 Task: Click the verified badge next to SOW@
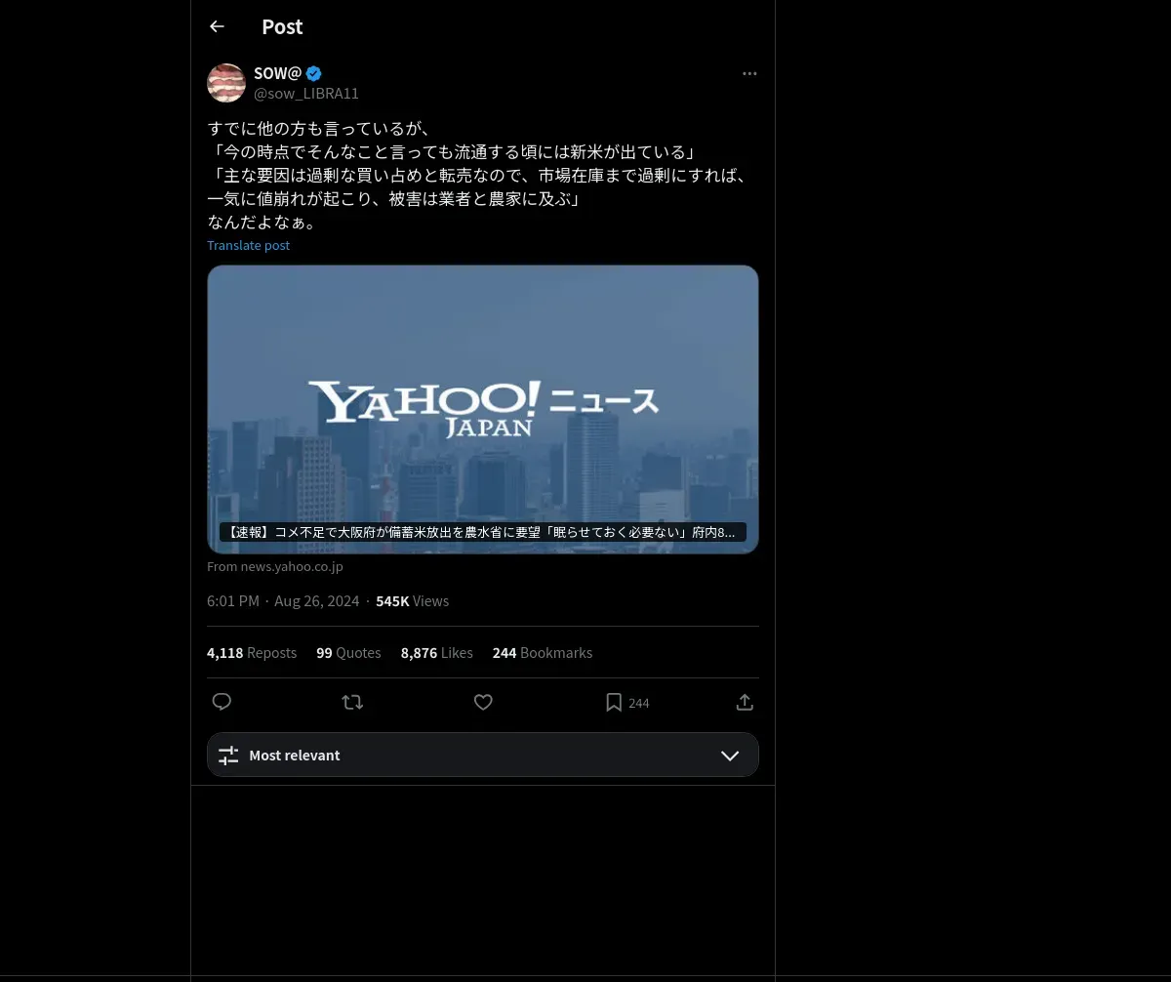[313, 73]
